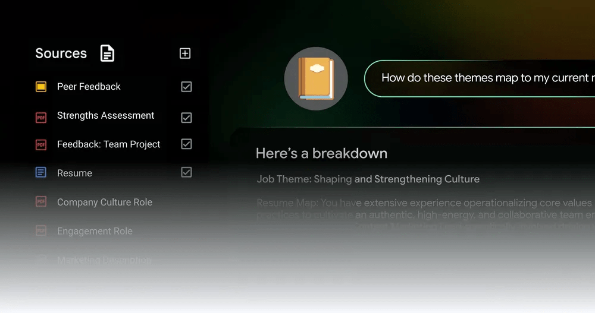Uncheck the Peer Feedback source checkbox

(x=186, y=87)
